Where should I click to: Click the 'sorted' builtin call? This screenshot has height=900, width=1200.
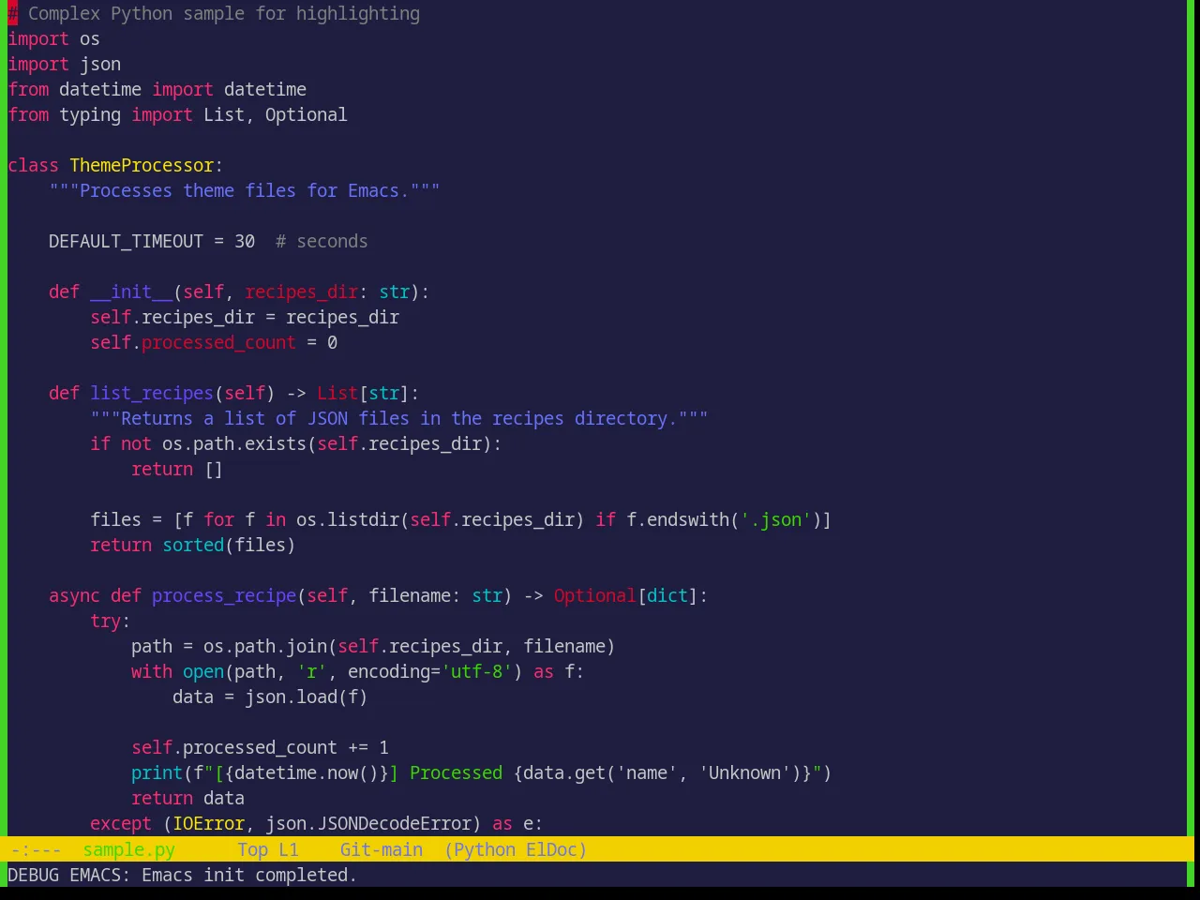[x=193, y=545]
